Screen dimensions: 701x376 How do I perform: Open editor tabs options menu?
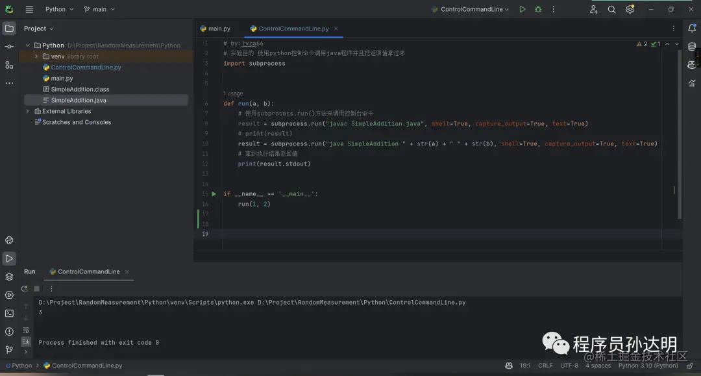pyautogui.click(x=673, y=29)
